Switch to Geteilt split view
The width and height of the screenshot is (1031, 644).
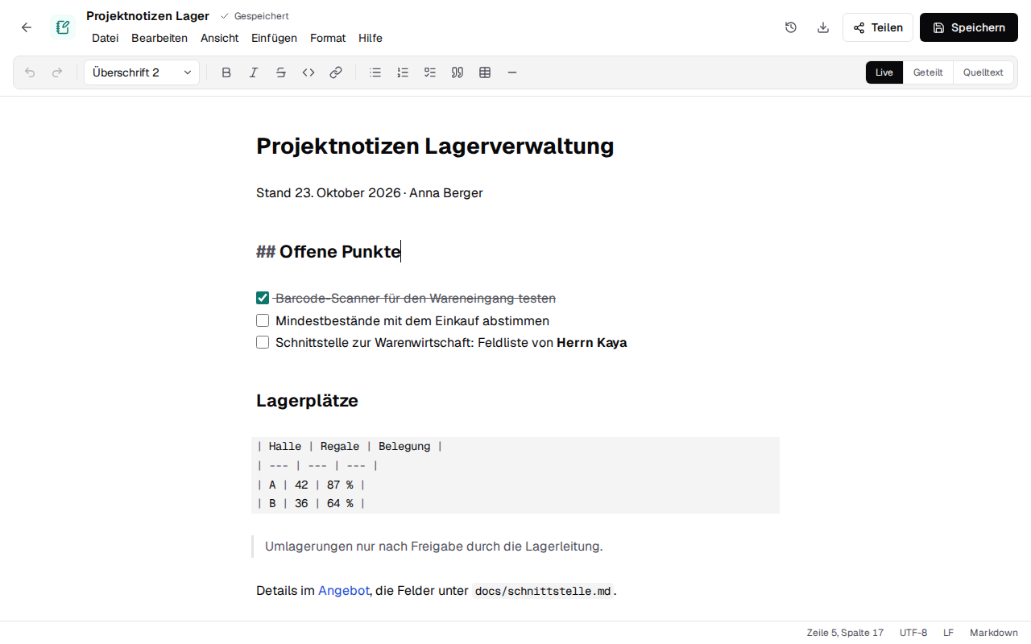click(928, 72)
